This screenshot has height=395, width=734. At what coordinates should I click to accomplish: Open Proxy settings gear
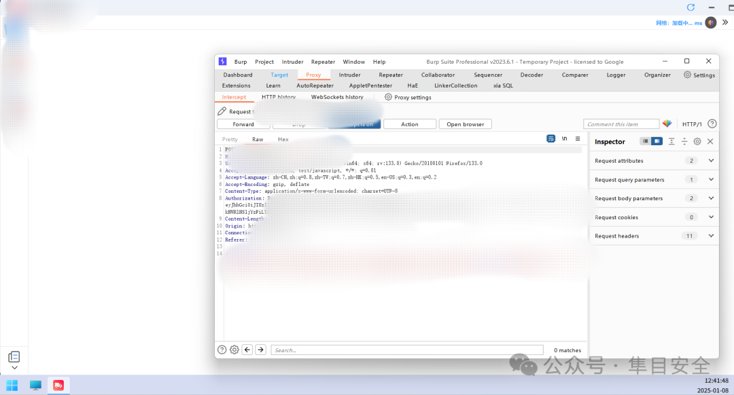(x=388, y=97)
